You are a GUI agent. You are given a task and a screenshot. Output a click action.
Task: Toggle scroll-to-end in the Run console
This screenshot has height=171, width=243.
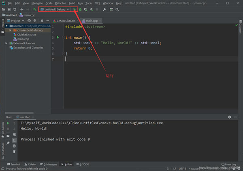click(14, 140)
